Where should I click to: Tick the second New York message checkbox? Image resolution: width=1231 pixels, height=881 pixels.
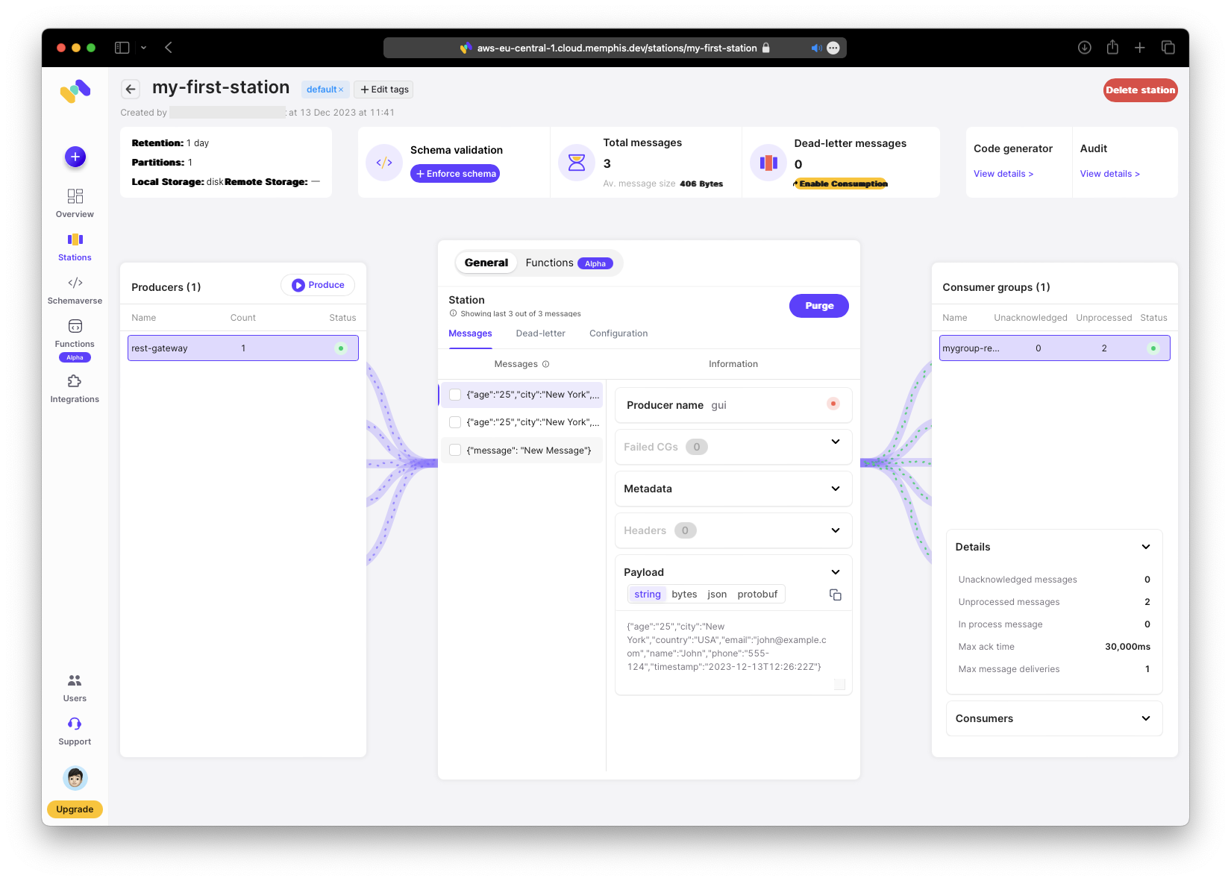tap(455, 422)
